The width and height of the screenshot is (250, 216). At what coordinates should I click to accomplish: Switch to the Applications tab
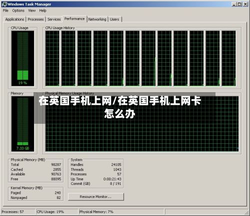[x=14, y=20]
